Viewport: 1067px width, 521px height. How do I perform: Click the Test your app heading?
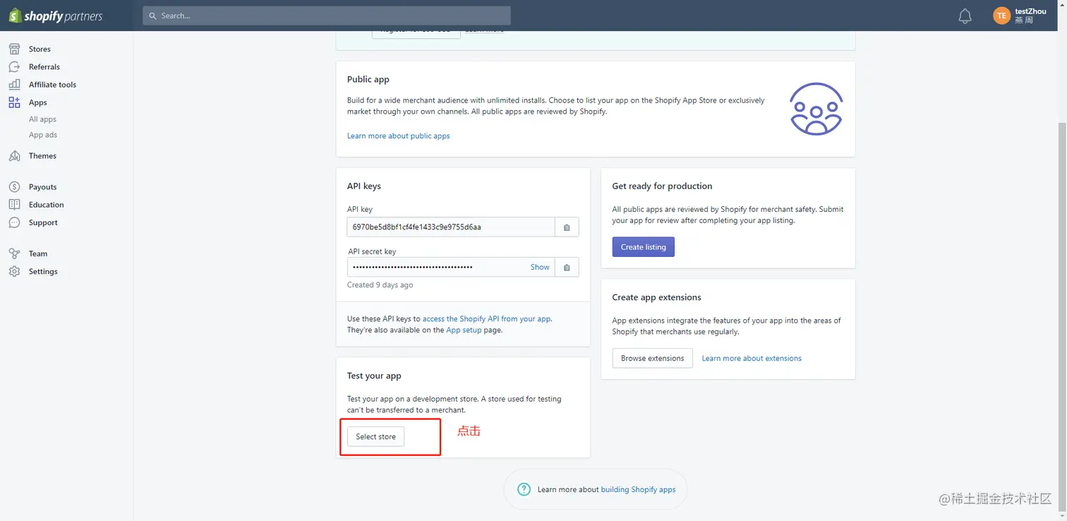click(374, 376)
